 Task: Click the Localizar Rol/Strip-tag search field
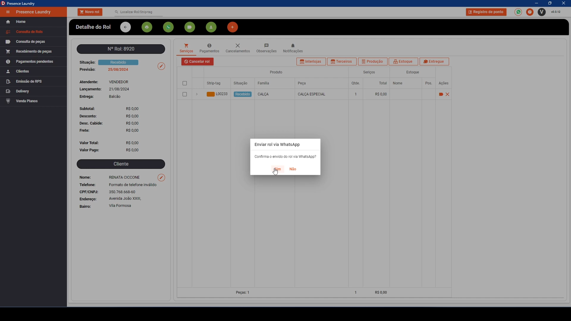[138, 12]
